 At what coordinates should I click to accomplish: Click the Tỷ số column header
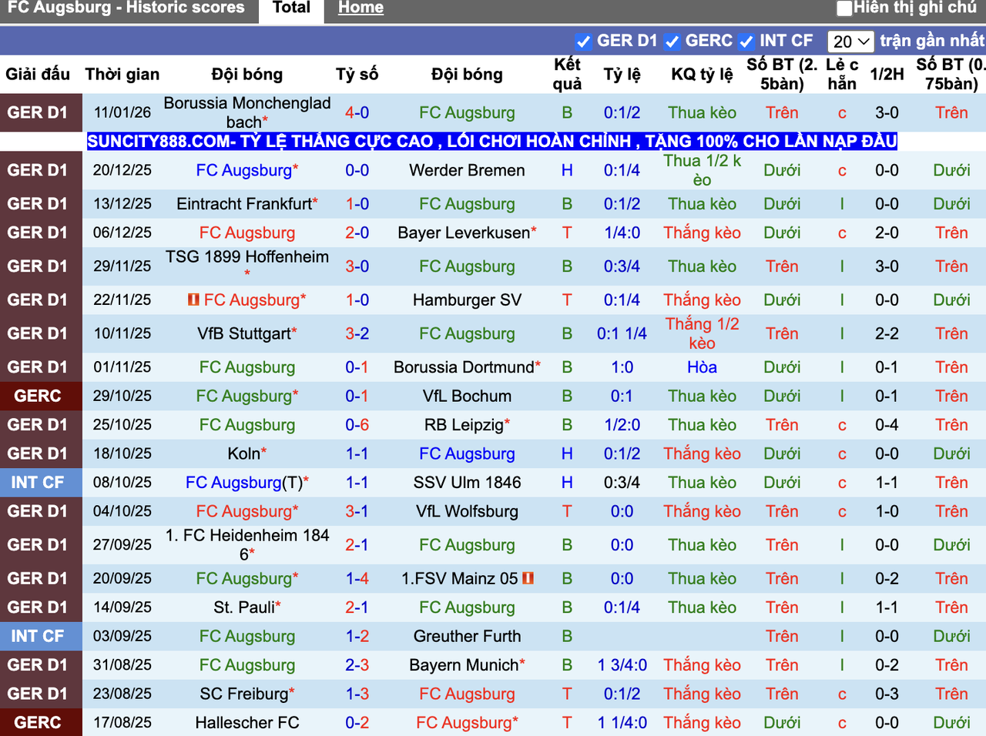click(357, 74)
